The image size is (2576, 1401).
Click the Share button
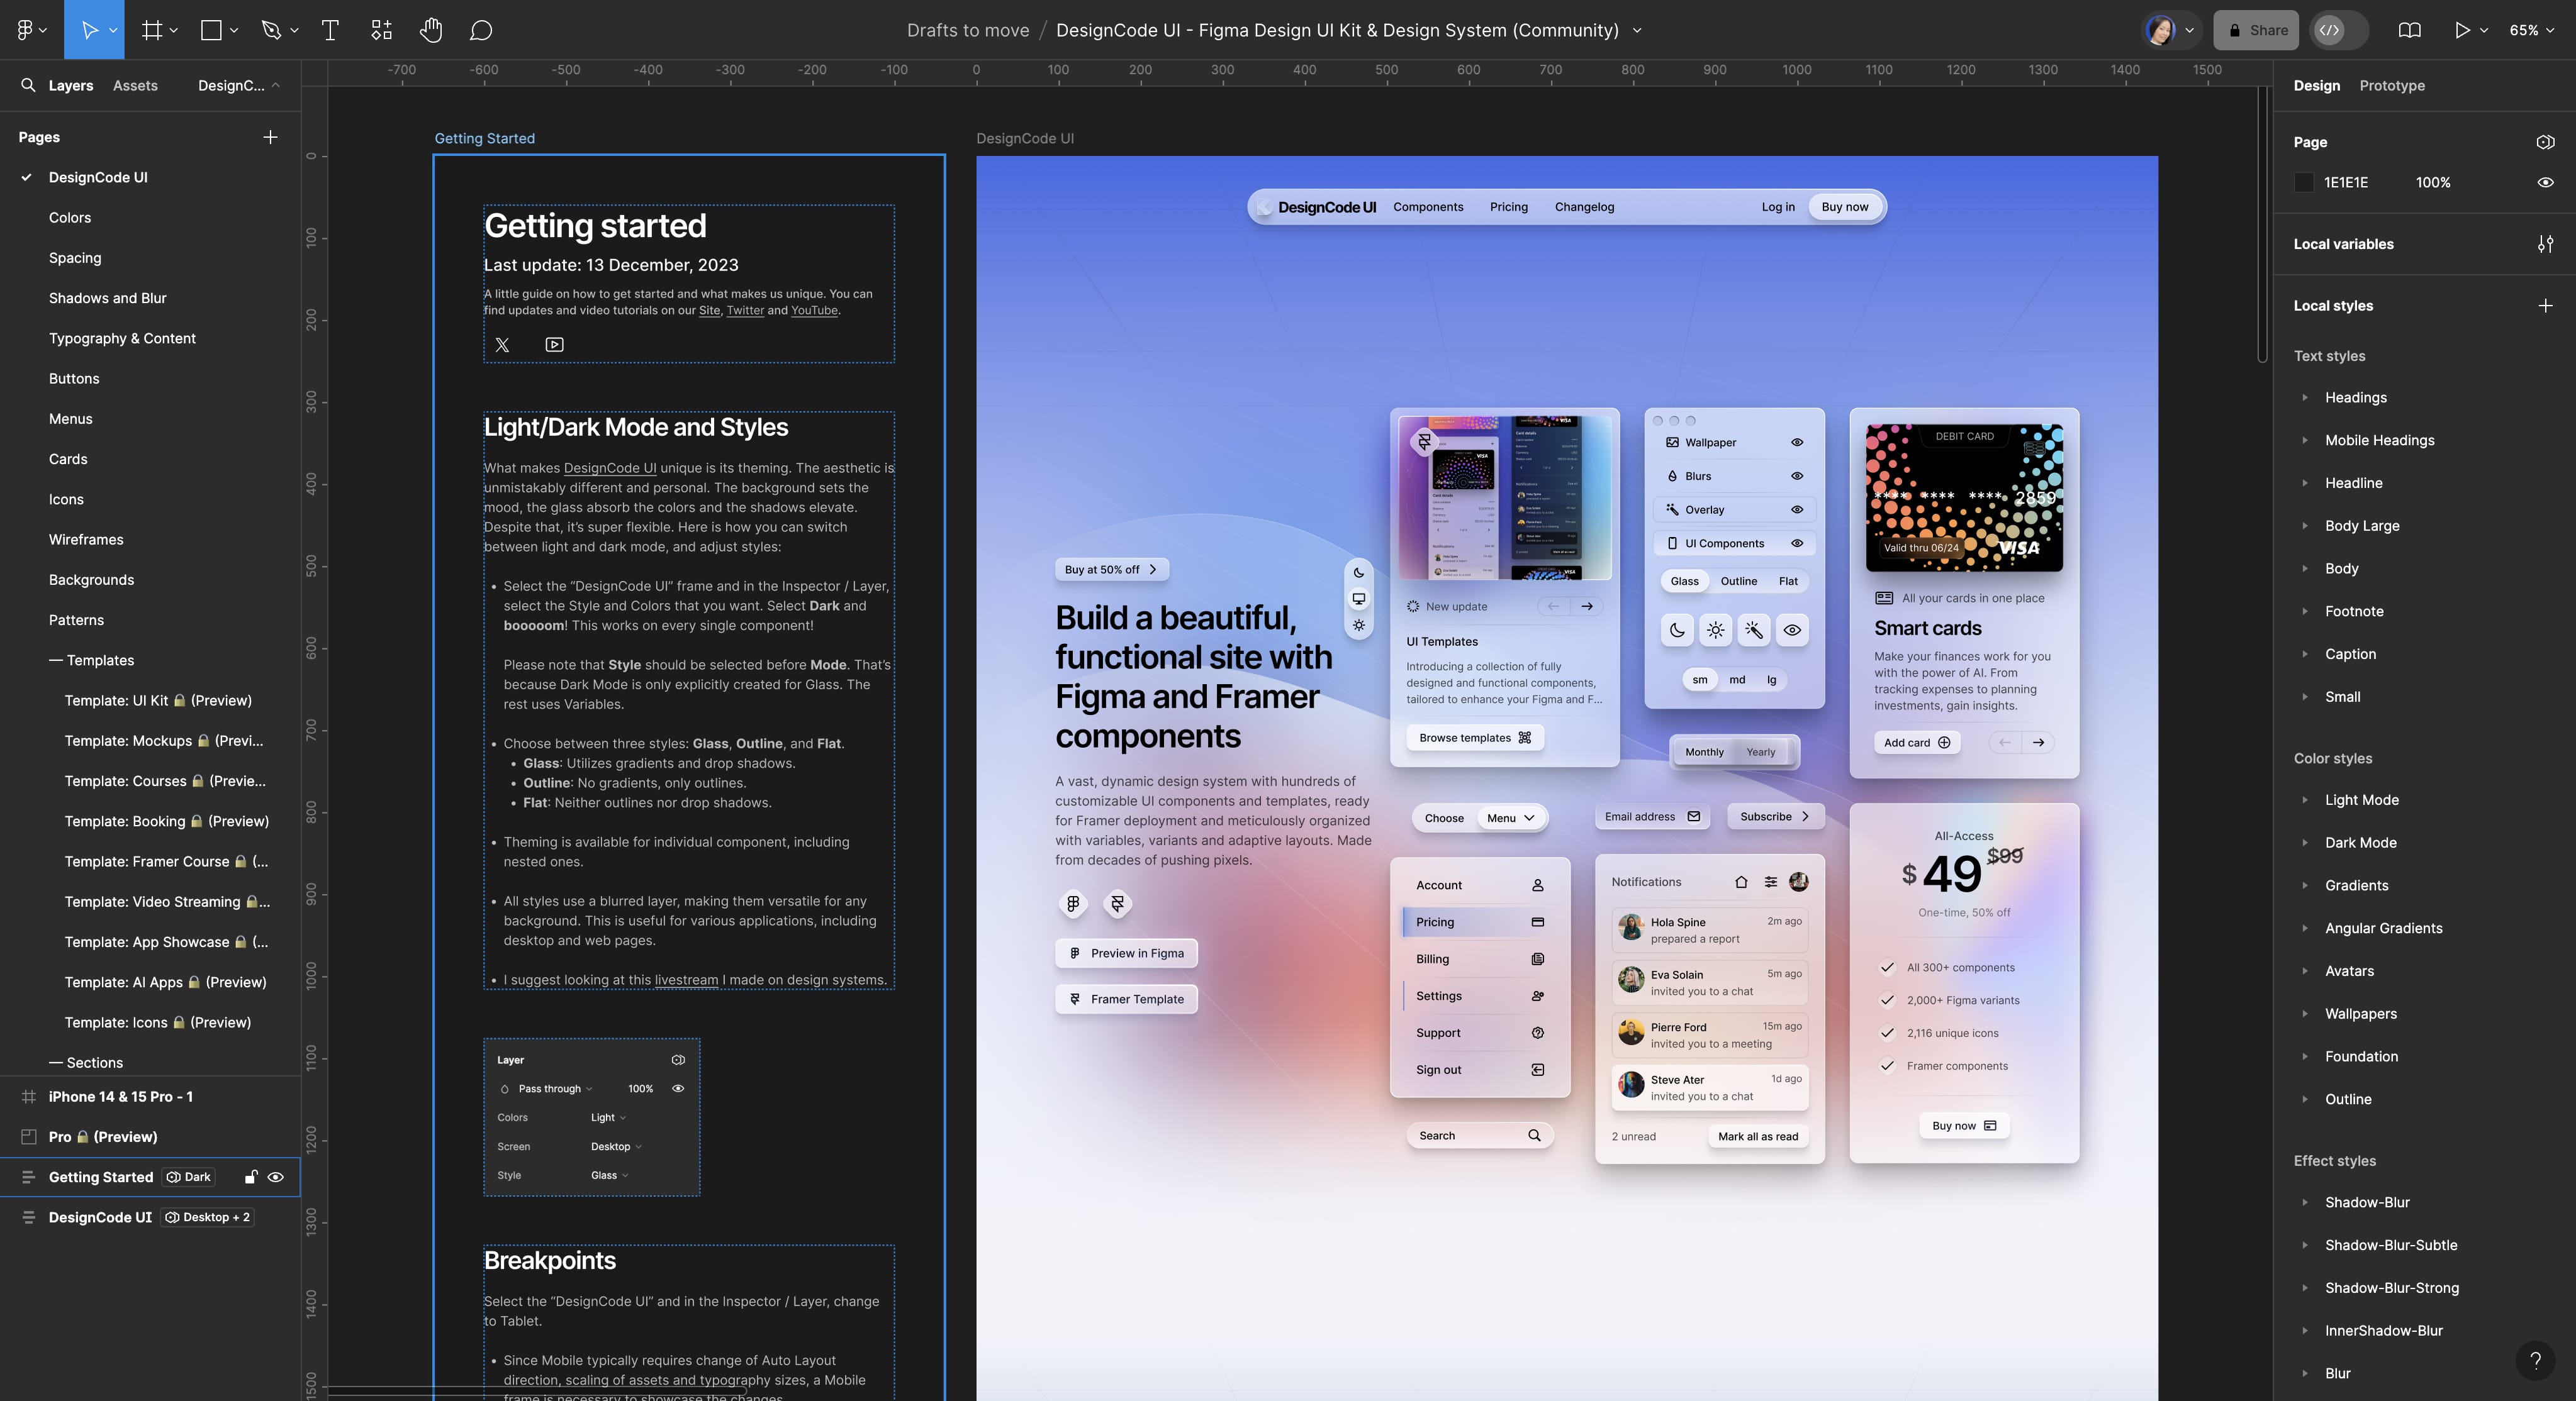pyautogui.click(x=2257, y=30)
